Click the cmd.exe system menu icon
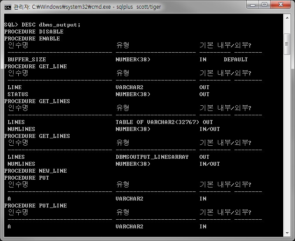 tap(8, 7)
